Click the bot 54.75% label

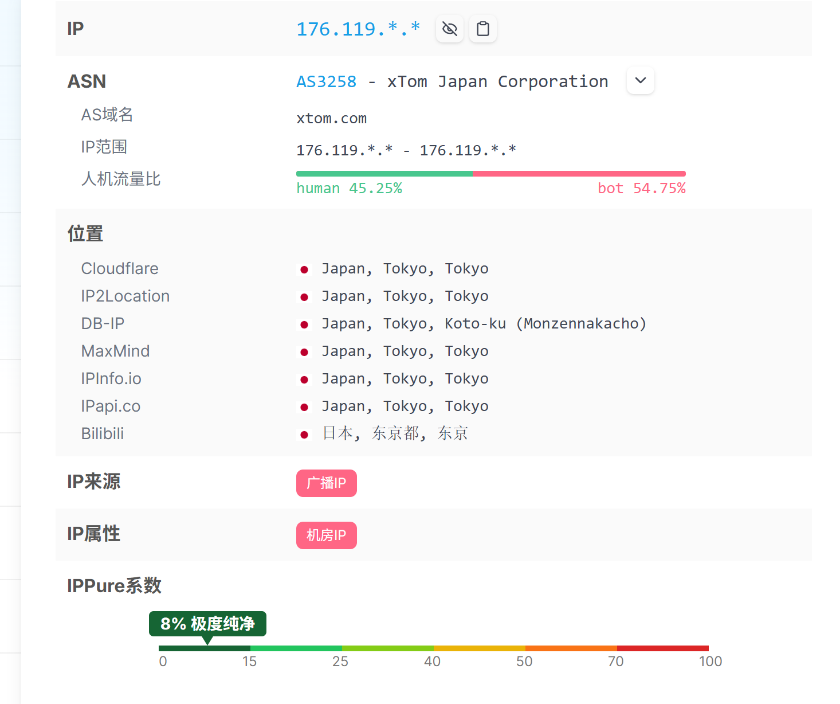pos(641,189)
